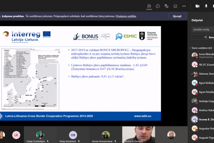Click the AB avatar of Arunas B.
The height and width of the screenshot is (143, 214).
[194, 119]
